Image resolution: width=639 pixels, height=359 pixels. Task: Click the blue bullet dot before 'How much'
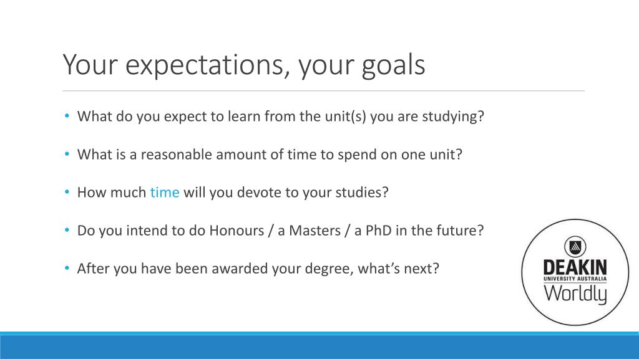click(x=67, y=192)
